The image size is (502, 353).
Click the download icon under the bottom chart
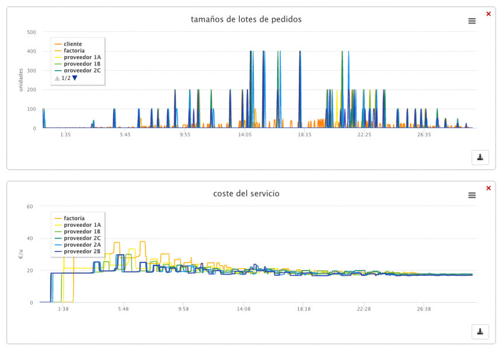tap(480, 331)
